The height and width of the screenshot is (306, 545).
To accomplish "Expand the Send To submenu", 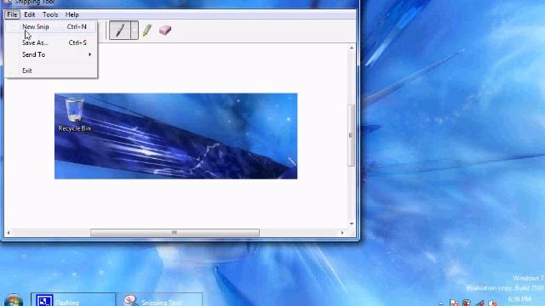I will point(51,54).
